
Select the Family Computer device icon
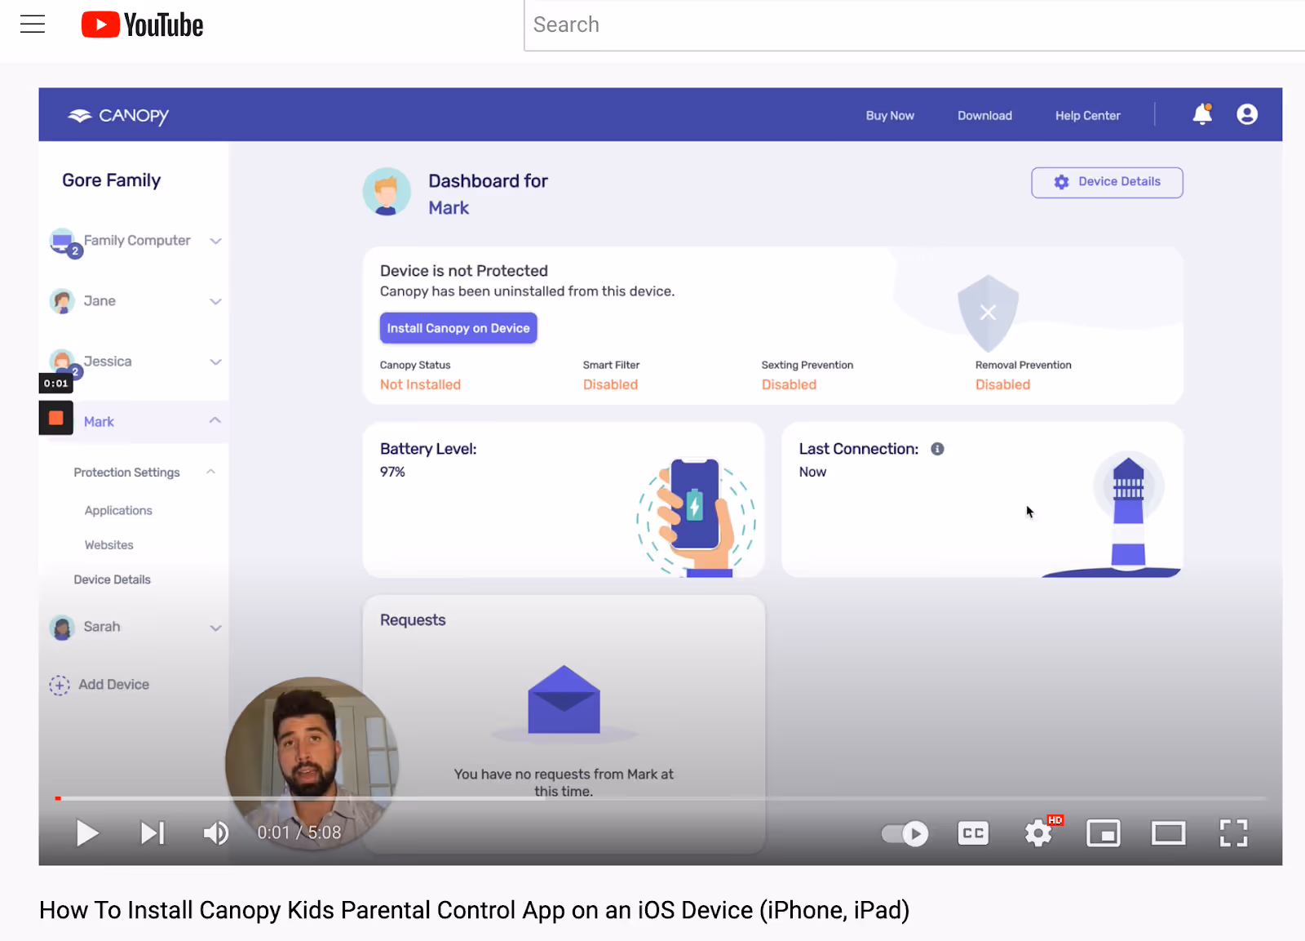pyautogui.click(x=64, y=242)
